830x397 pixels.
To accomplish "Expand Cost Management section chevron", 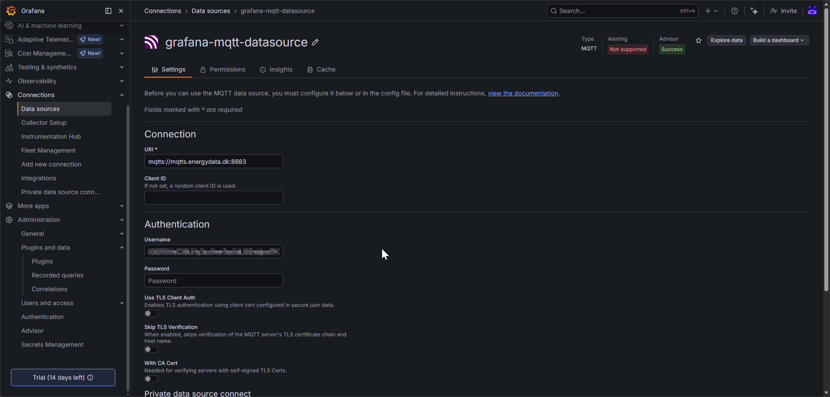I will 122,53.
